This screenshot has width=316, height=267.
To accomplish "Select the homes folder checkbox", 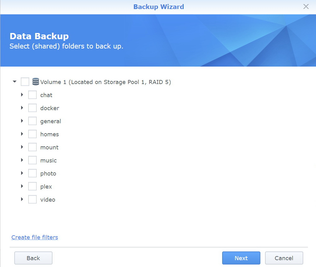I will [32, 134].
